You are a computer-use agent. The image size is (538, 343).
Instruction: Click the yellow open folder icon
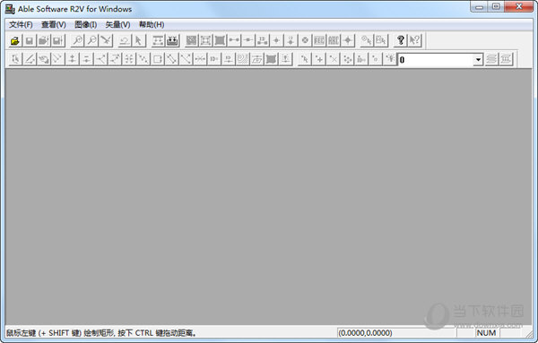click(15, 41)
